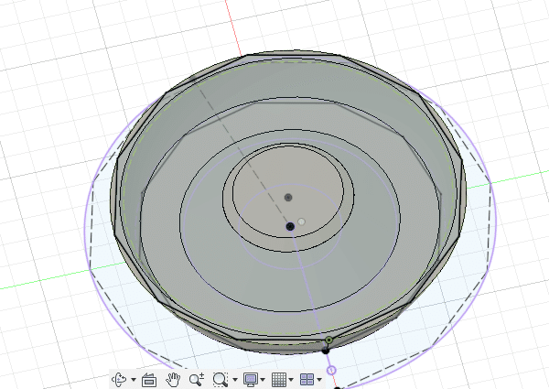The image size is (549, 389).
Task: Select the white sketch point beside center
Action: tap(301, 222)
